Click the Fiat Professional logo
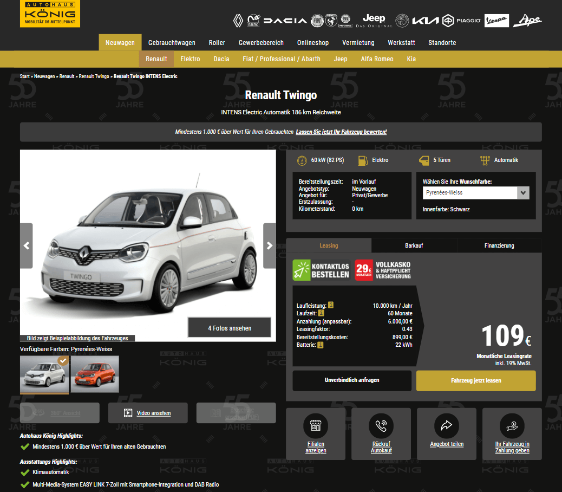Screen dimensions: 562x492 click(x=345, y=21)
